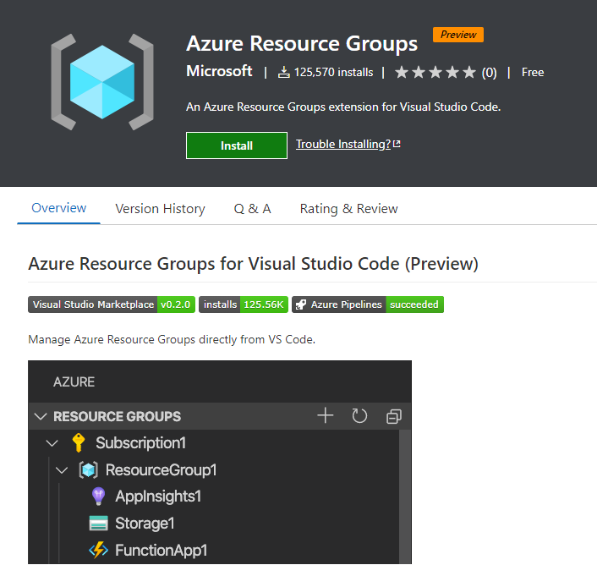Click the Azure Pipelines succeeded badge

click(x=368, y=304)
